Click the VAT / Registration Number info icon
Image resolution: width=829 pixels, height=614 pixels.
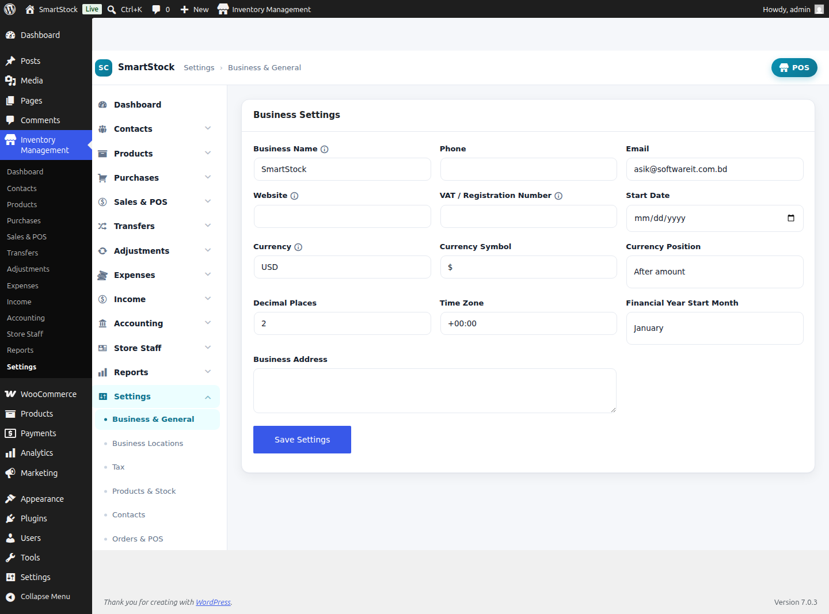coord(558,196)
